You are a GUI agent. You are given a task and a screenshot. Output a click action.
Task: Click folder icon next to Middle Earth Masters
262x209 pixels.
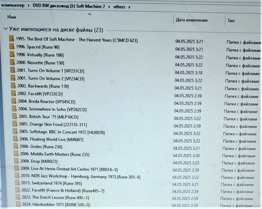point(16,153)
